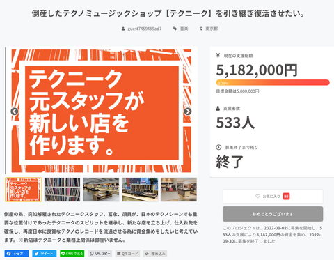
Task: Open guest7459489ad7 profile link
Action: [x=145, y=29]
